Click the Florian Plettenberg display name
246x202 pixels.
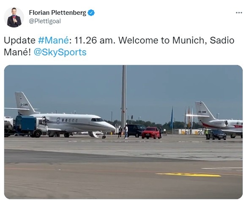coord(57,13)
